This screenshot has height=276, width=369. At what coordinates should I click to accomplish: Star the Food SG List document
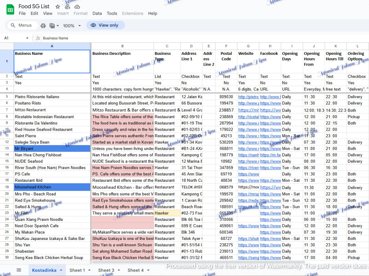58,7
